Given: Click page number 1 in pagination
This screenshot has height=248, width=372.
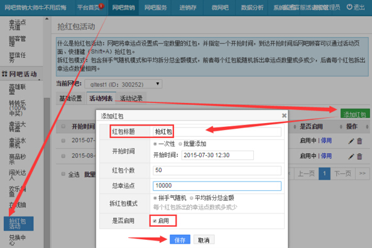Looking at the screenshot, I should 324,173.
